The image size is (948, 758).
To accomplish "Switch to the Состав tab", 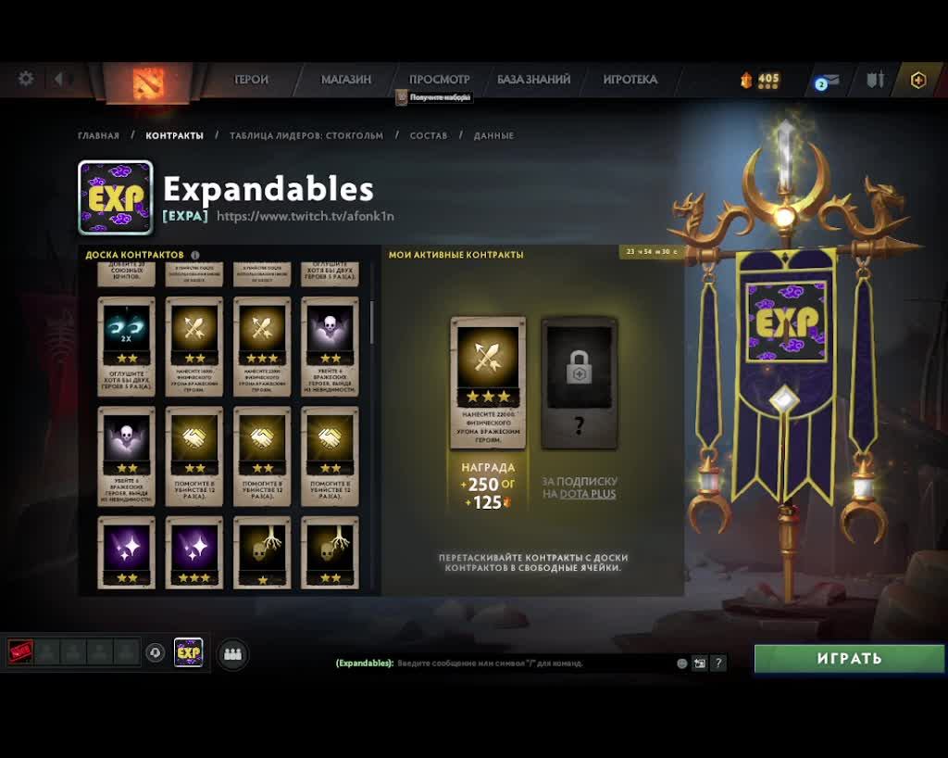I will click(x=429, y=135).
